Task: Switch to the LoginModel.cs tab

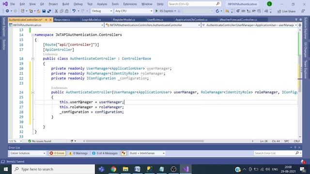Action: (92, 20)
